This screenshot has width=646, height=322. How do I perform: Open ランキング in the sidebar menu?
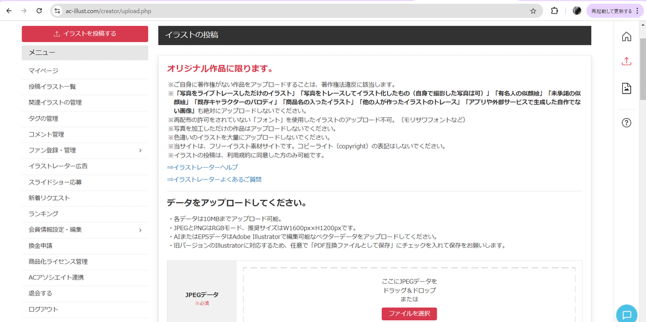85,214
